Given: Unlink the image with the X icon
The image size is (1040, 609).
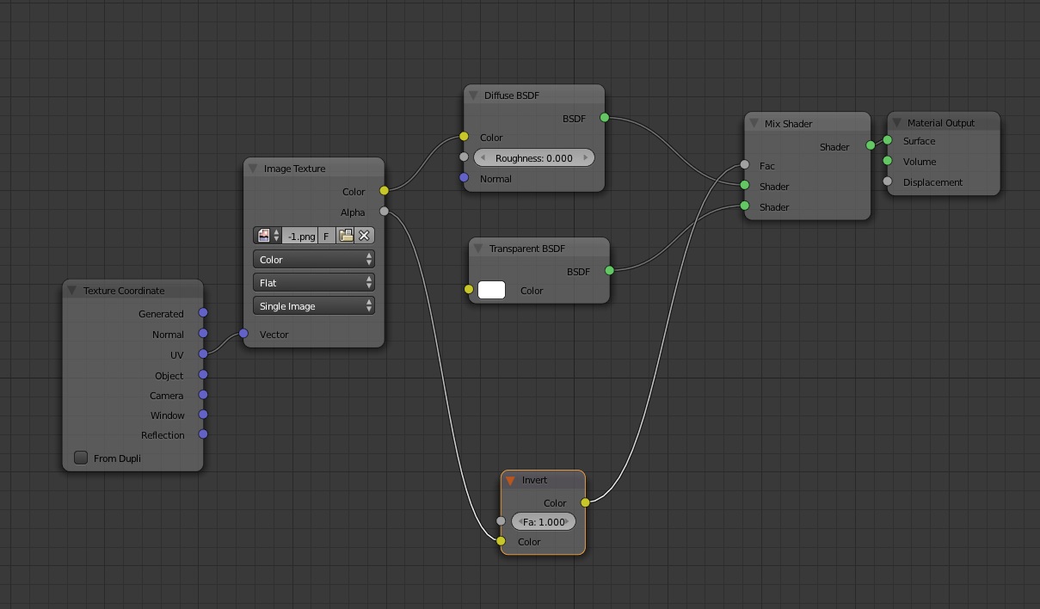Looking at the screenshot, I should (x=365, y=236).
